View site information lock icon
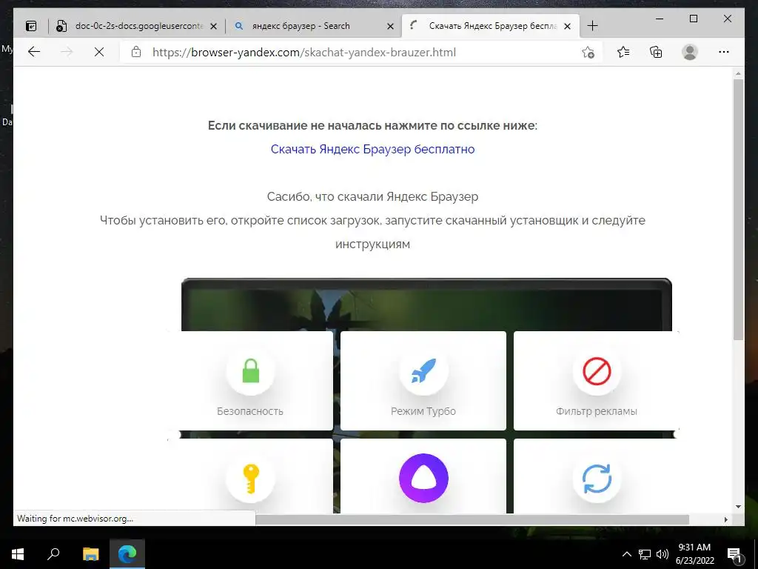This screenshot has height=569, width=758. [136, 53]
